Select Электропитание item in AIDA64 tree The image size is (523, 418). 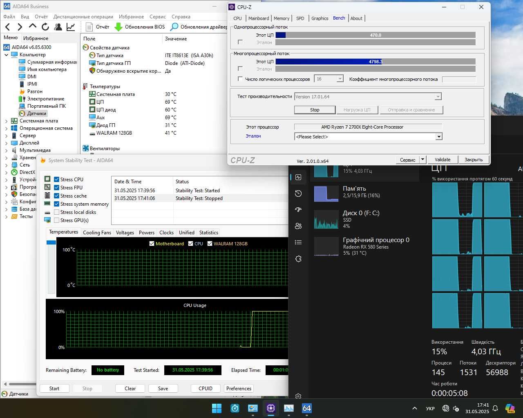tap(41, 99)
